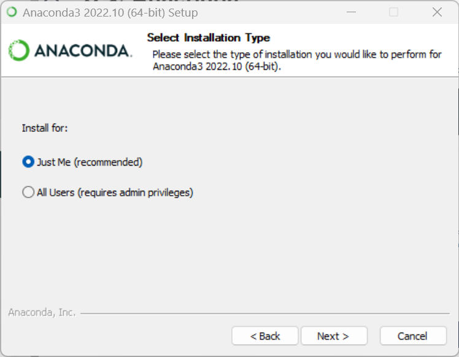Click the "Please select the type" description text
Image resolution: width=459 pixels, height=357 pixels.
pos(297,60)
